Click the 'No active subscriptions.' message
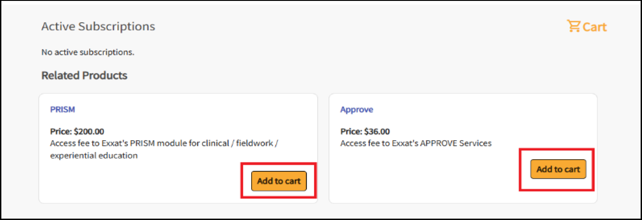This screenshot has width=642, height=220. [x=88, y=52]
